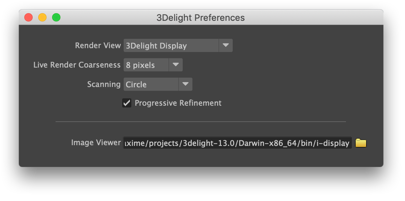The height and width of the screenshot is (201, 405).
Task: Disable the Progressive Refinement checkbox
Action: [127, 103]
